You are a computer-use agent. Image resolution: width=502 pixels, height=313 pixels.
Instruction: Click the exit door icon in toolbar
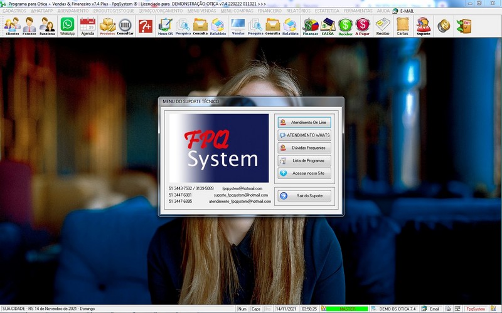(x=464, y=26)
